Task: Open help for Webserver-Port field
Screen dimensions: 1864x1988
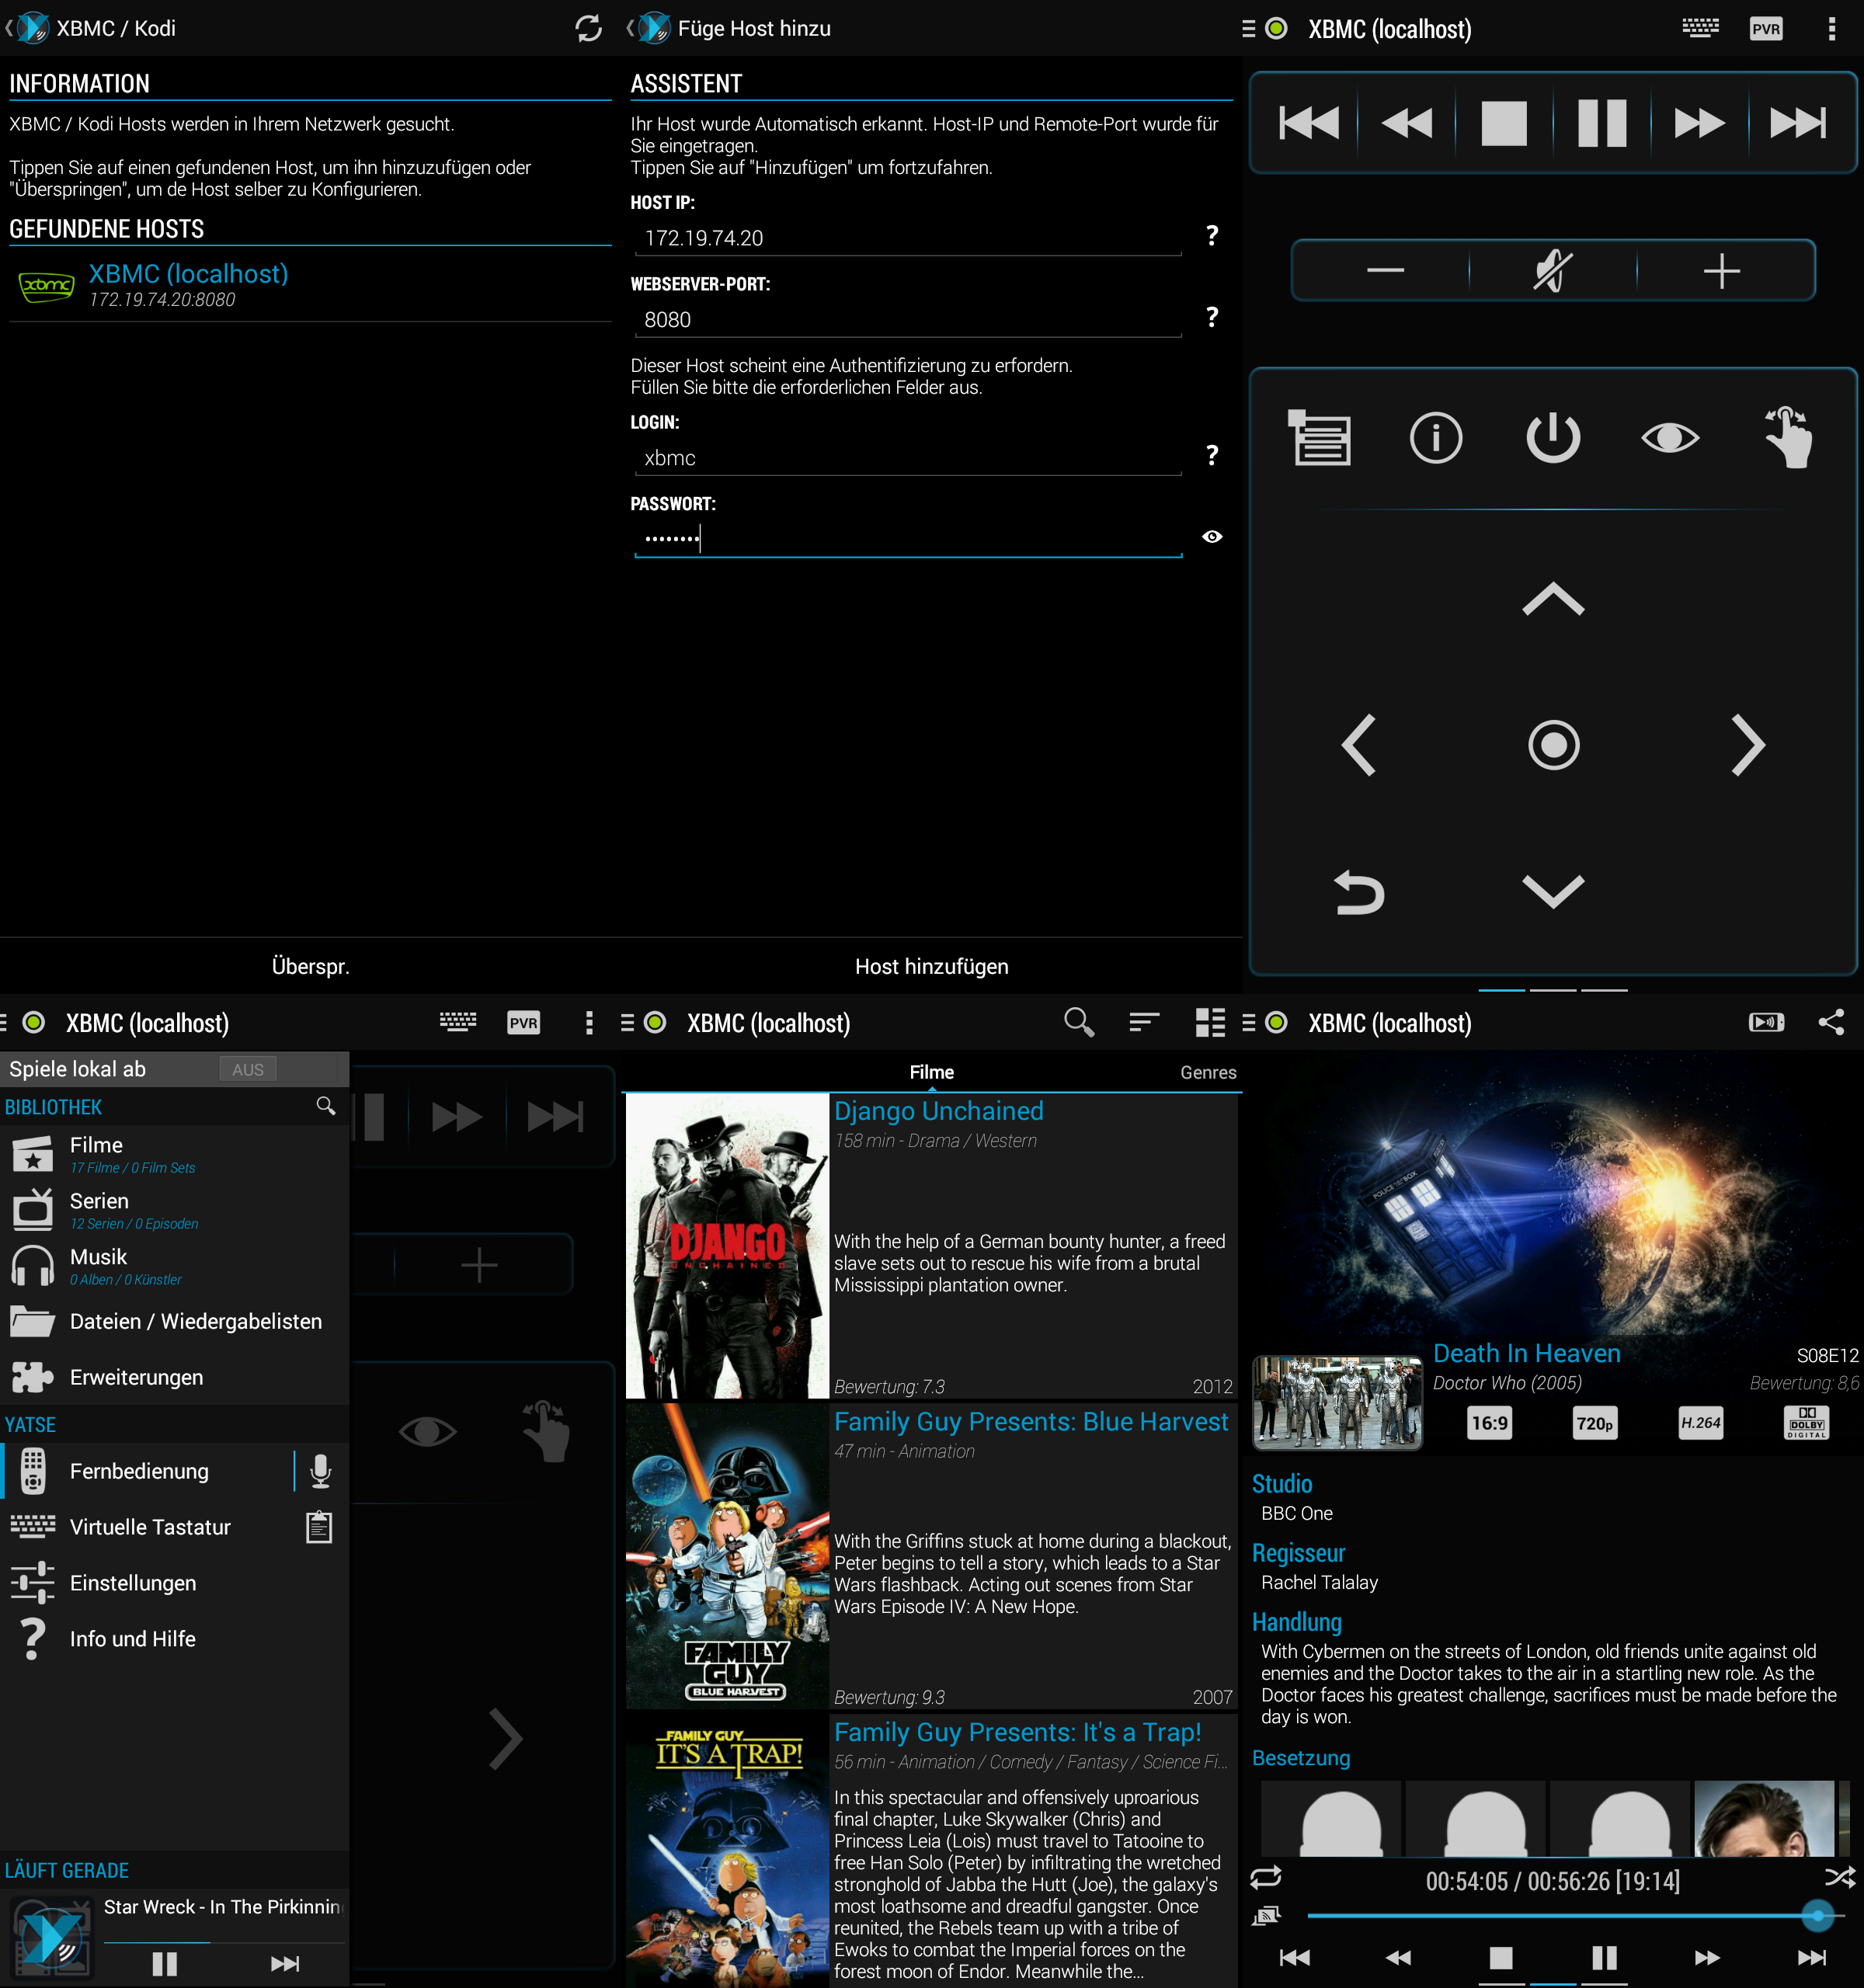Action: (1212, 318)
